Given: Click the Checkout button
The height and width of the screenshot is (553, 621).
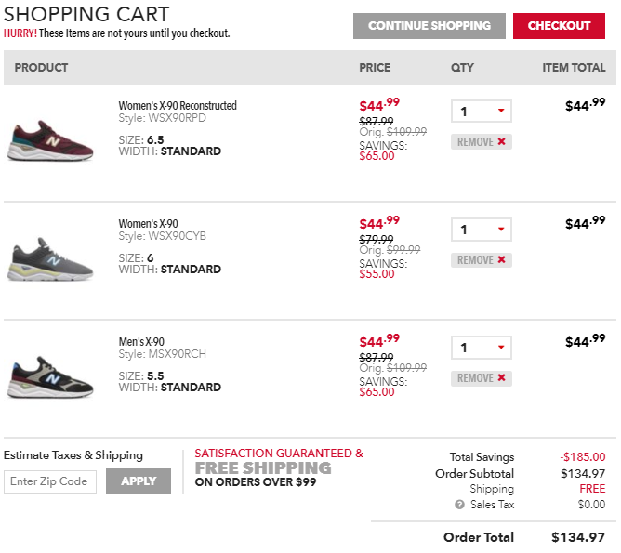Looking at the screenshot, I should click(x=559, y=26).
